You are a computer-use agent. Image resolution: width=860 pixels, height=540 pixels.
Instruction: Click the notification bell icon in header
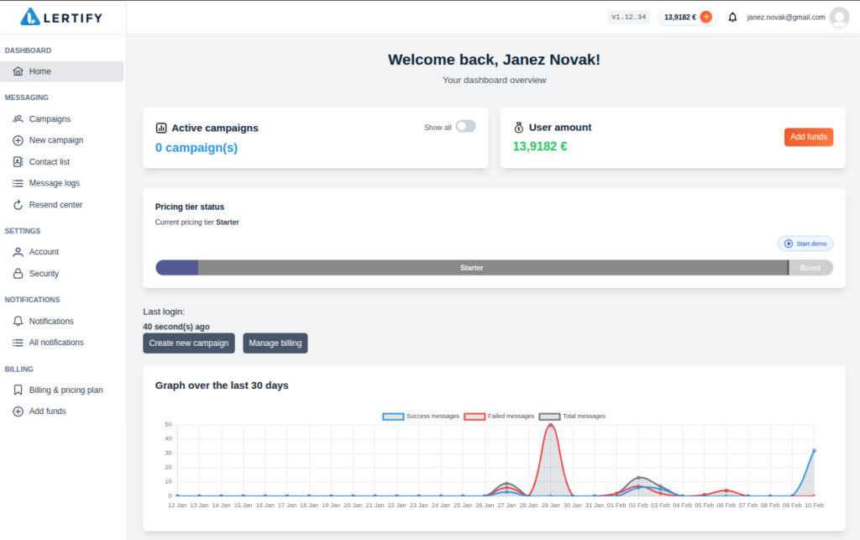point(732,17)
